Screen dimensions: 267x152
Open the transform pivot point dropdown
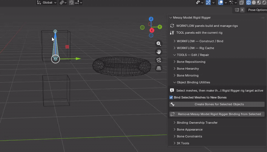63,3
